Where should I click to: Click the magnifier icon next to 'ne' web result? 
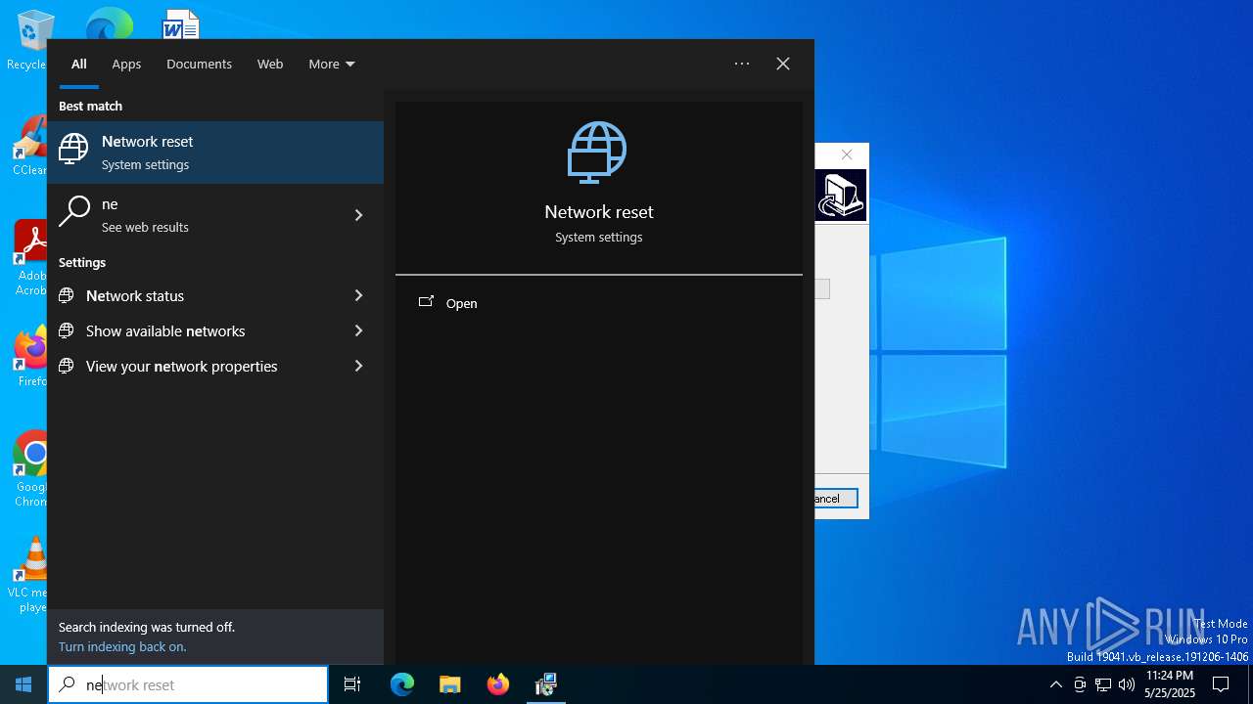pos(74,211)
